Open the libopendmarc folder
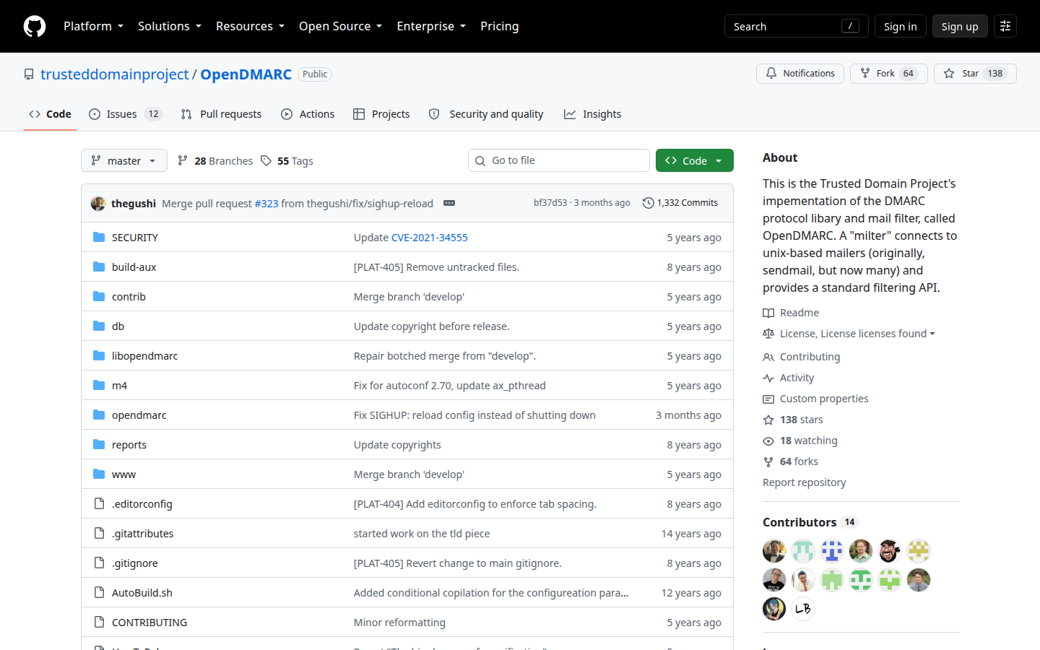 145,356
